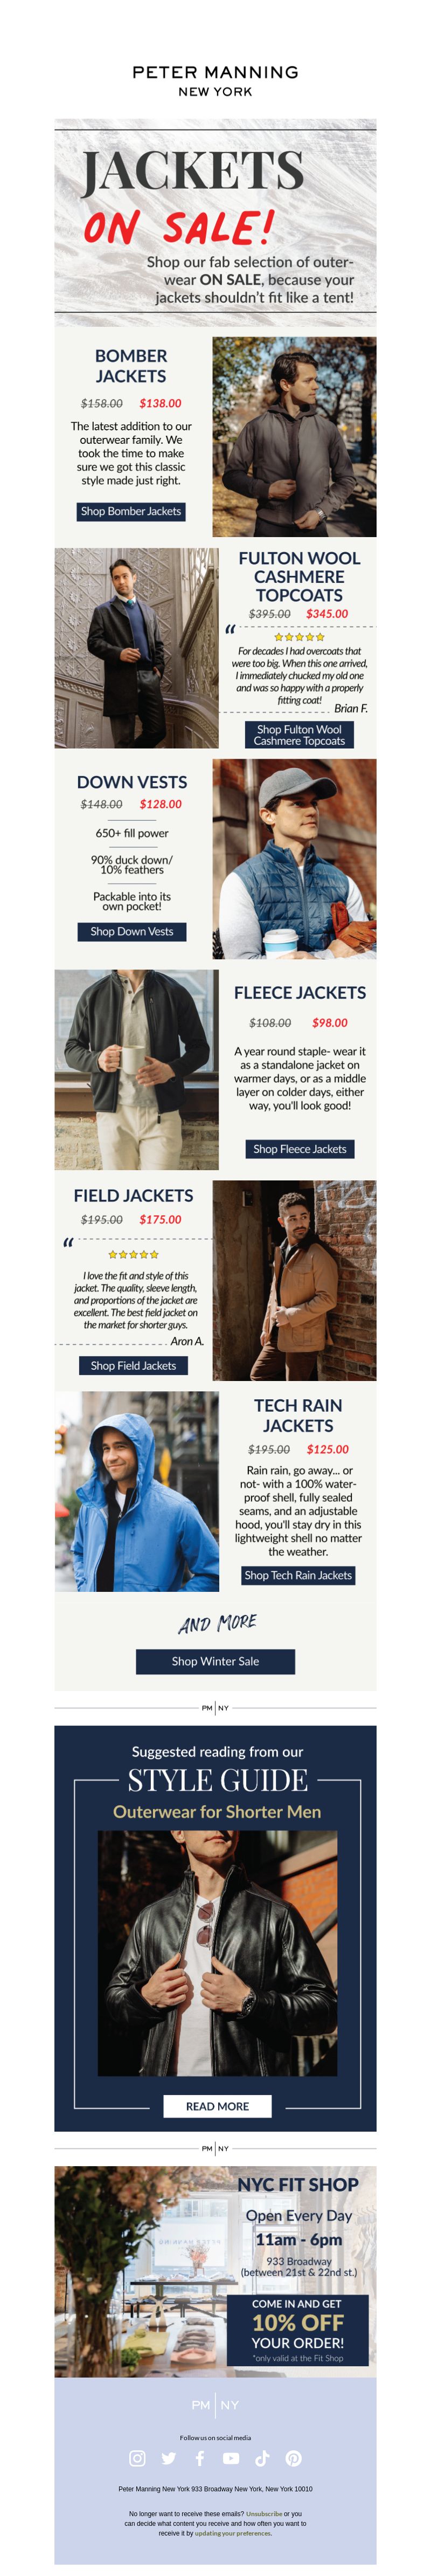Open the Twitter bird icon

pos(168,2458)
